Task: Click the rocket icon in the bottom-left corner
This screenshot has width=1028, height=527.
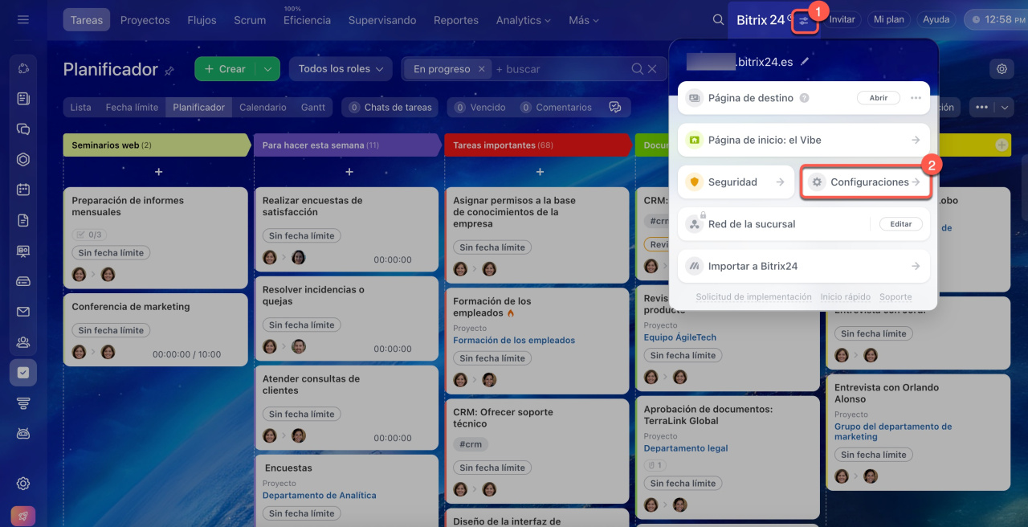Action: coord(23,516)
